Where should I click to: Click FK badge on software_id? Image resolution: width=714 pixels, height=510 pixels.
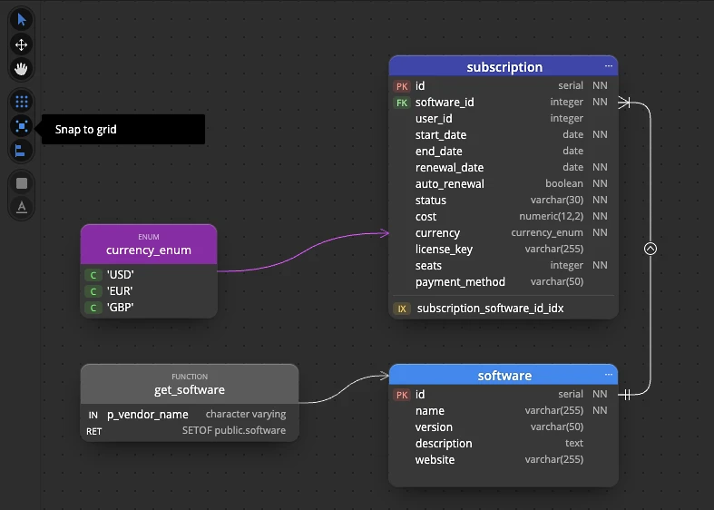tap(402, 103)
